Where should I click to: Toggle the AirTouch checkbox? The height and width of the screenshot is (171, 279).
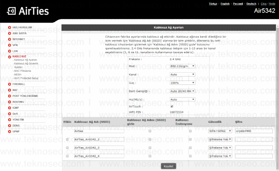point(172,106)
